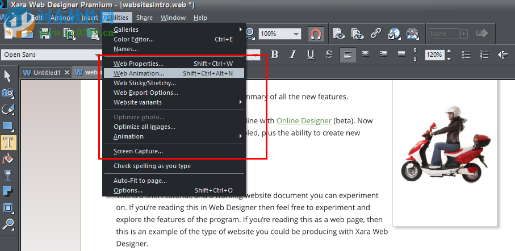Click the Publish website broadcast icon
Viewport: 515px width, 251px height.
(413, 34)
